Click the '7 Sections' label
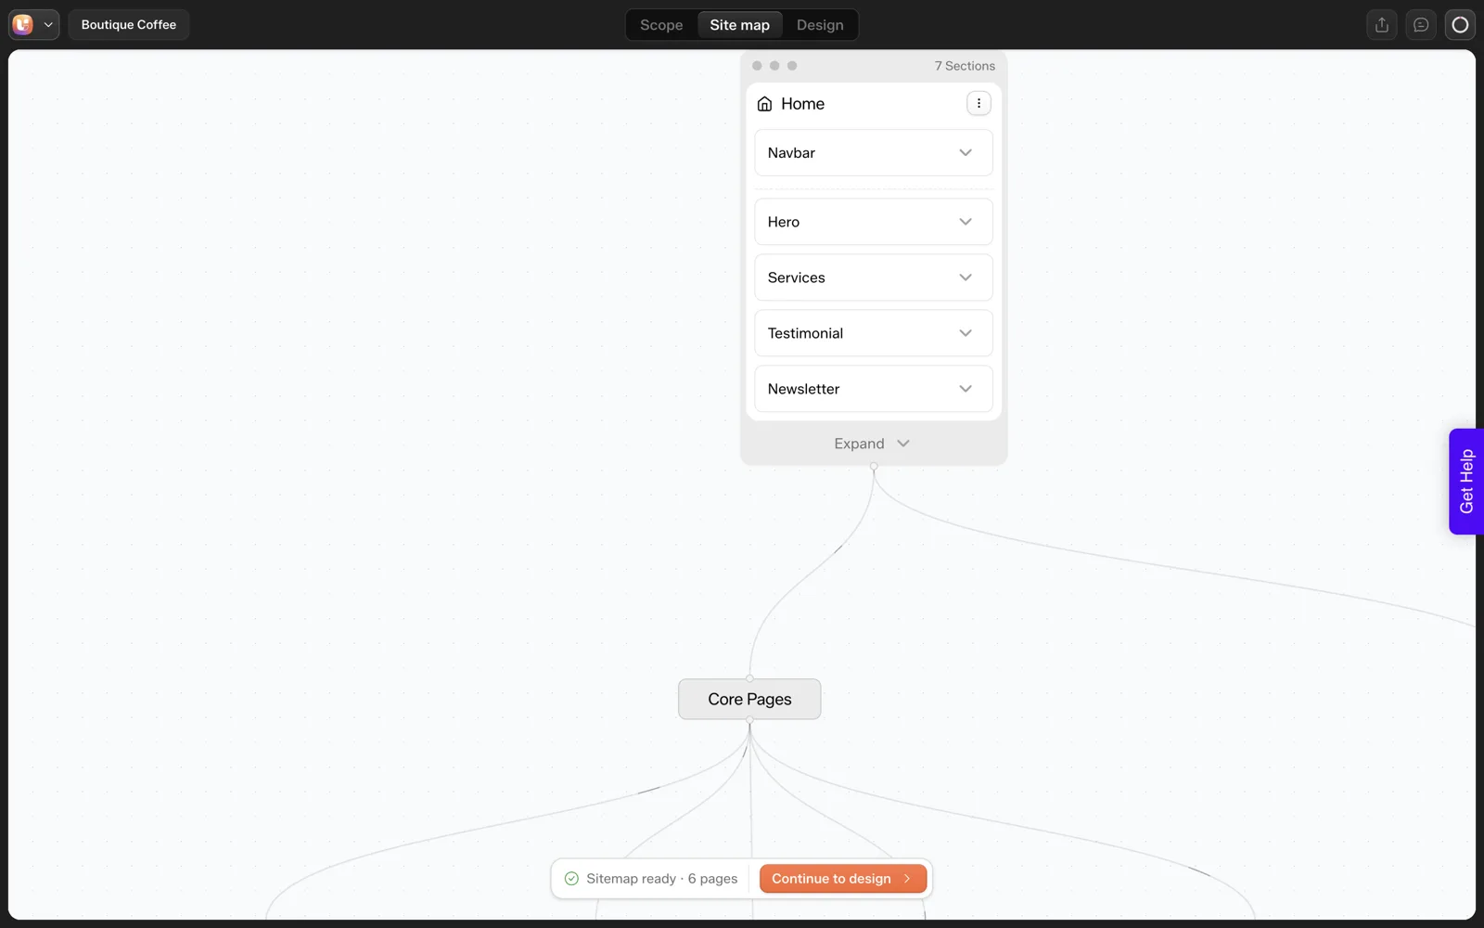 coord(965,66)
